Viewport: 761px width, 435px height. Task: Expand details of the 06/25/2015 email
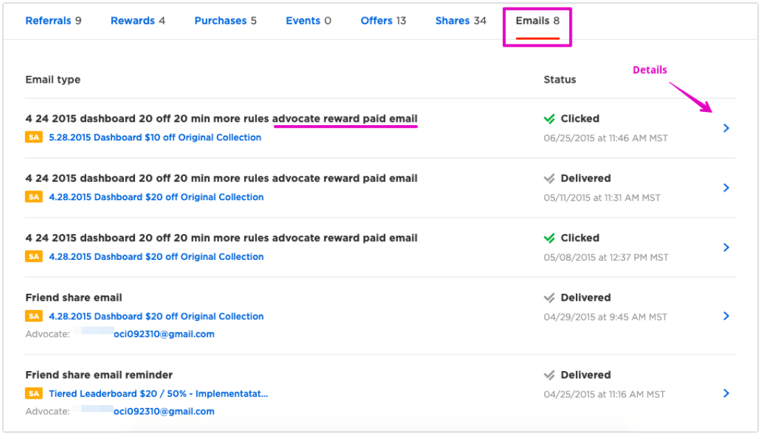(x=726, y=128)
